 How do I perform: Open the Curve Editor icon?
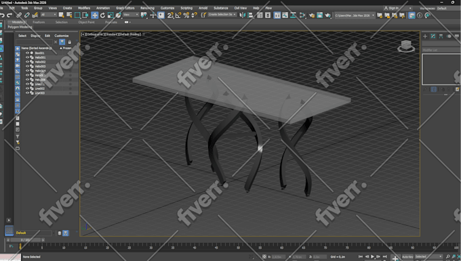285,15
